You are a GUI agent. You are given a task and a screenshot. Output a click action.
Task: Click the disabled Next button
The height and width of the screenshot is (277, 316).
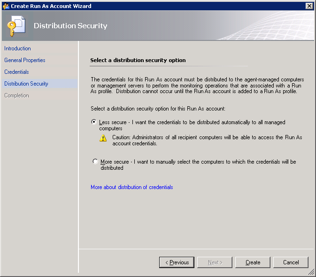pyautogui.click(x=215, y=262)
